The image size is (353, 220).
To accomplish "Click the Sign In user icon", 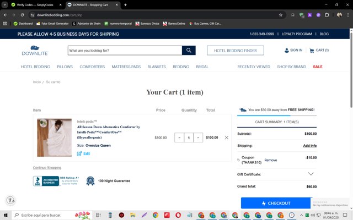I will pyautogui.click(x=287, y=51).
